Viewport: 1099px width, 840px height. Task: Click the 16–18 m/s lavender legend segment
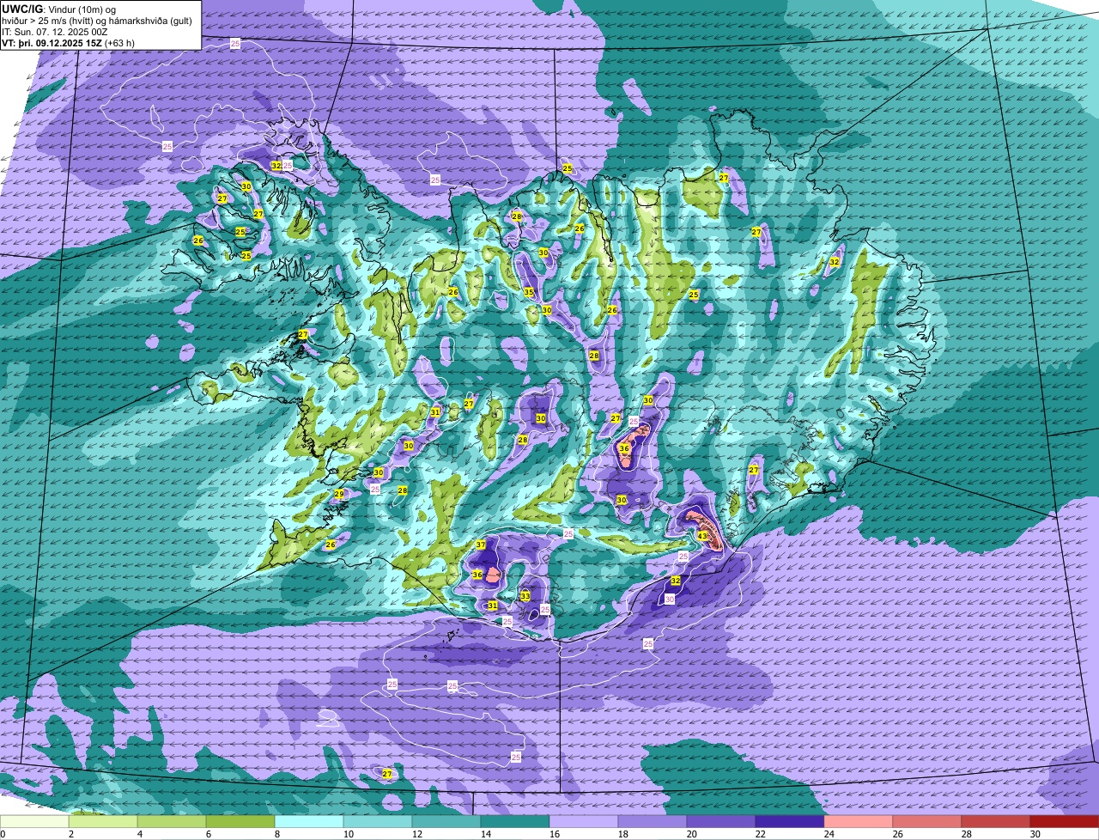pos(584,822)
